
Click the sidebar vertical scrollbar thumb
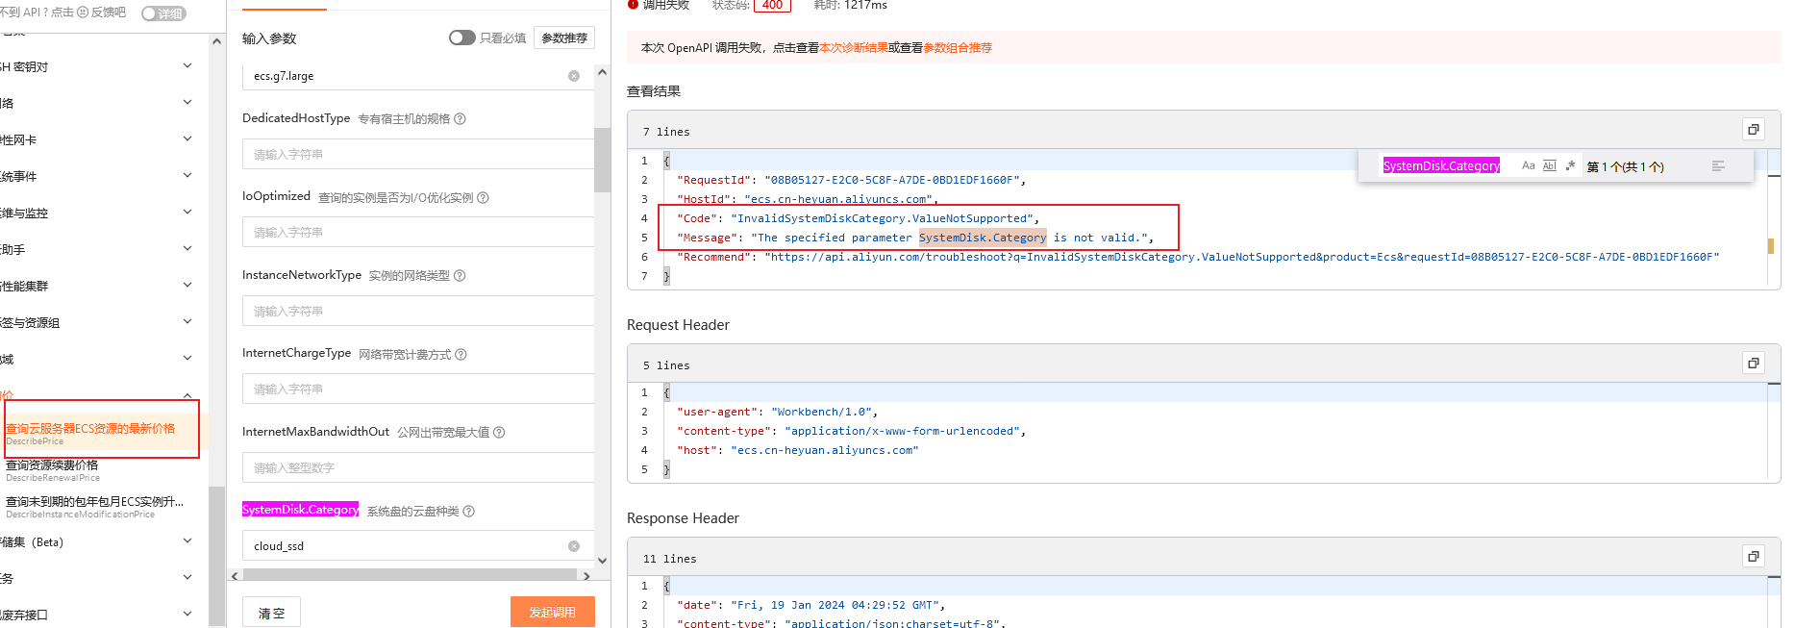pos(216,557)
